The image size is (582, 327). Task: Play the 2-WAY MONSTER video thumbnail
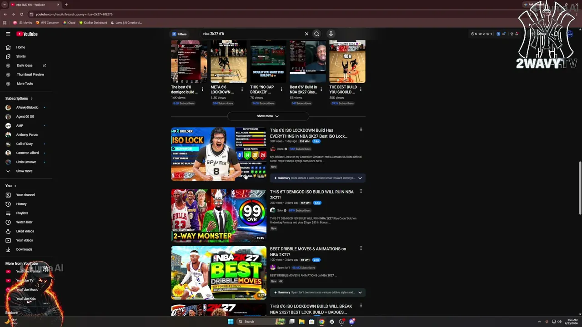tap(219, 215)
